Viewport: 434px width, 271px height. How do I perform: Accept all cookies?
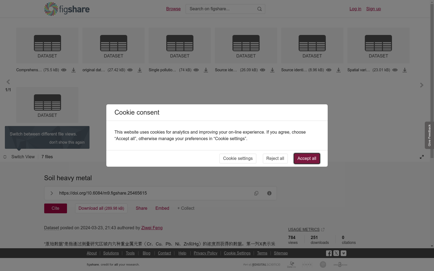307,159
